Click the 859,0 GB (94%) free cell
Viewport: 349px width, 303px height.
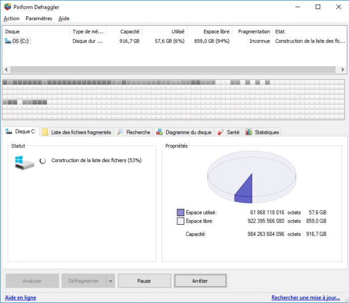point(212,41)
